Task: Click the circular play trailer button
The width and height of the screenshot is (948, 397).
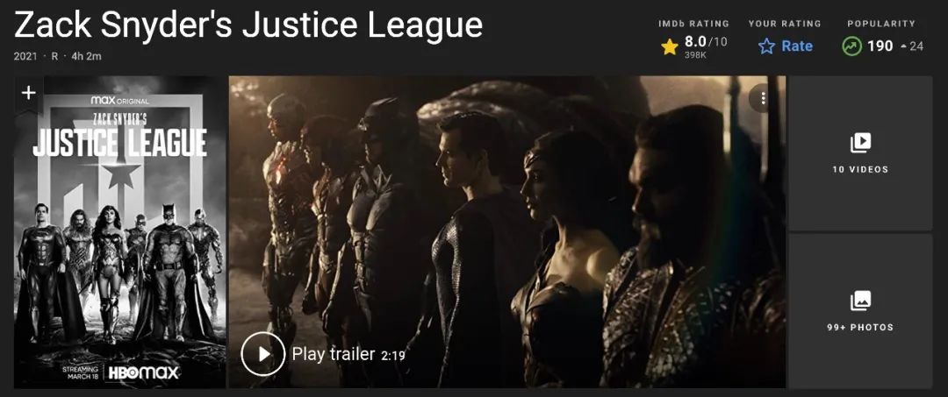Action: coord(263,354)
